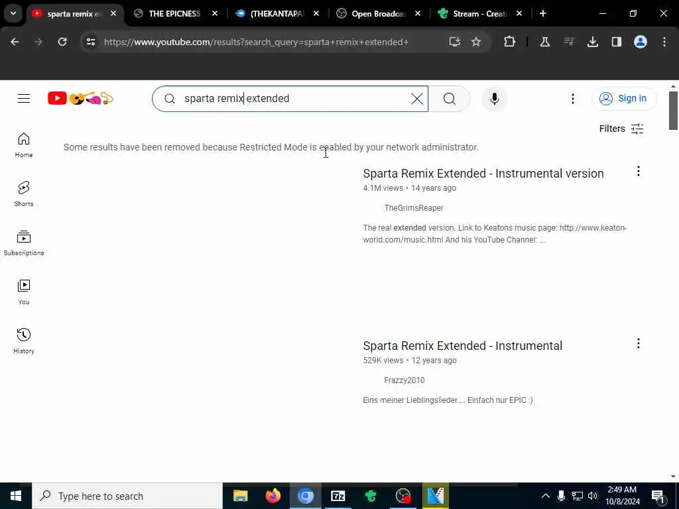Open 'Sparta Remix Extended - Instrumental version' video

[x=483, y=174]
